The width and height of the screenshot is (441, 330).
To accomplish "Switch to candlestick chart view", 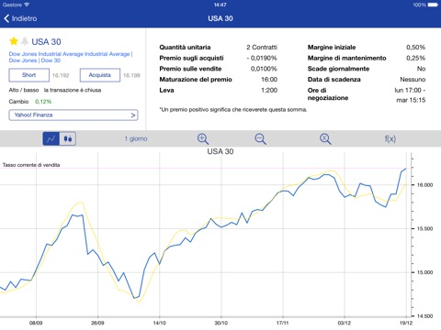I will tap(68, 138).
